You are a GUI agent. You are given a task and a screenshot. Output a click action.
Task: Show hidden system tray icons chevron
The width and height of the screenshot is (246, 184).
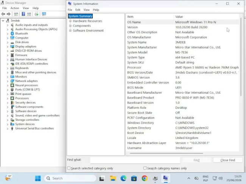[189, 178]
